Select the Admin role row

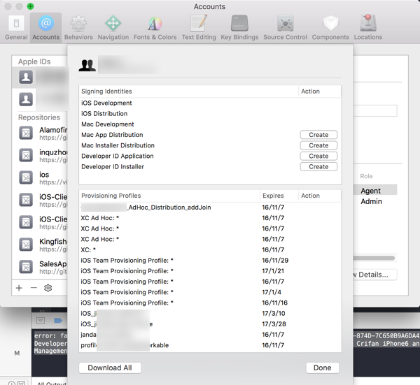[375, 201]
